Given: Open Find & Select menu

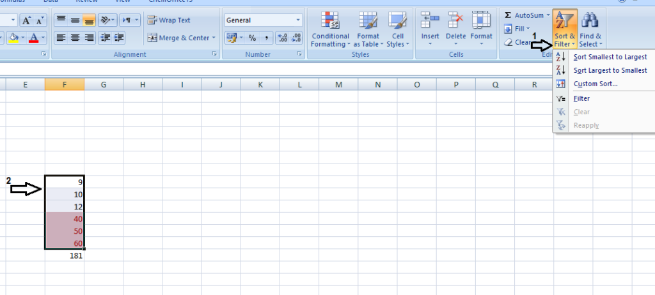Looking at the screenshot, I should [x=590, y=29].
